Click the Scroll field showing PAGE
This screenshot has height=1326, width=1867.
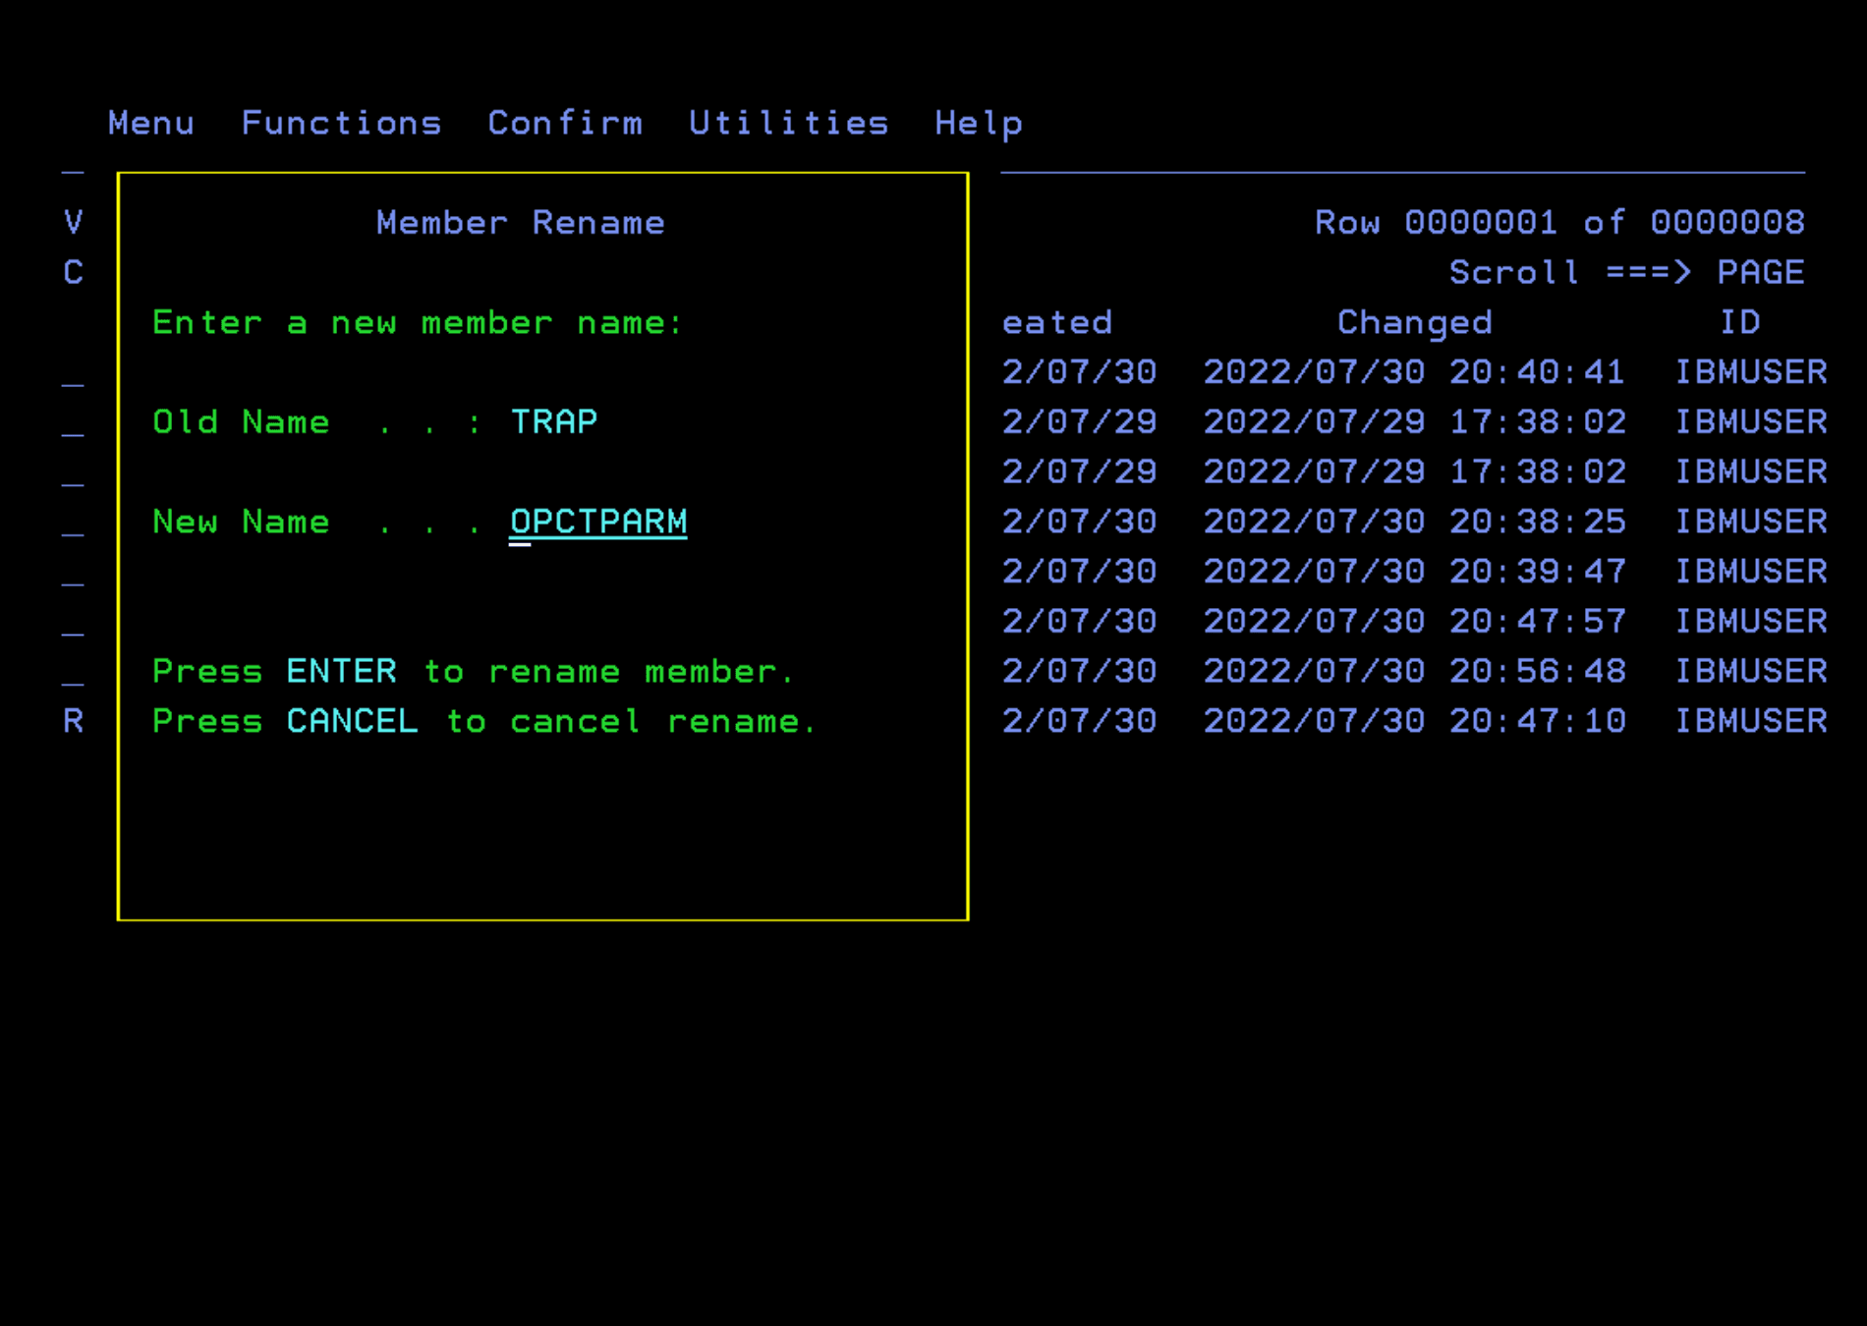(1760, 272)
